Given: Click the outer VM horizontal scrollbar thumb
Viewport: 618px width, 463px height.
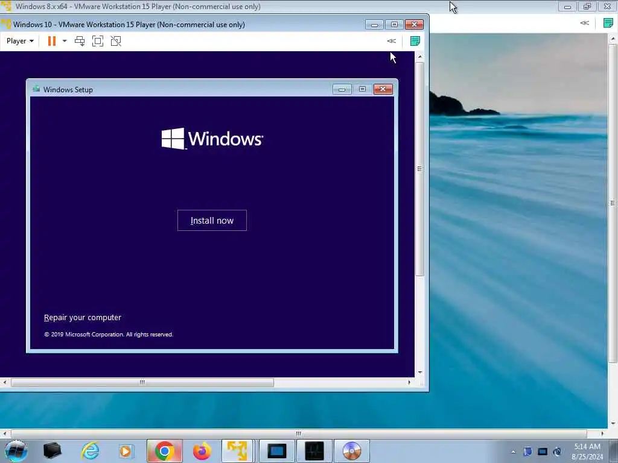Looking at the screenshot, I should 298,433.
